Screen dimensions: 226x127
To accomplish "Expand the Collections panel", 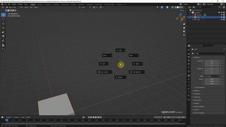I will (x=197, y=94).
